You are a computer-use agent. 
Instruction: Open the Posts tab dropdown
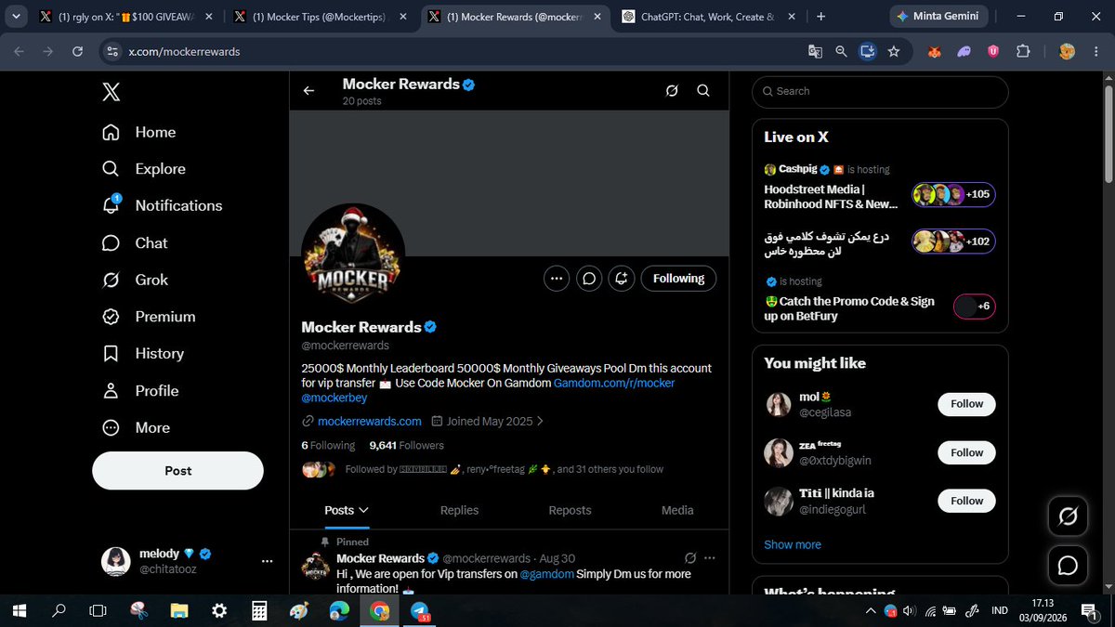[x=347, y=510]
